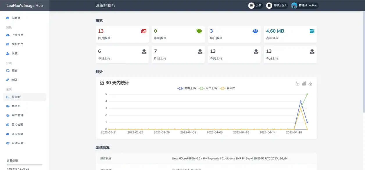This screenshot has height=170, width=365.
Task: Click the 操作系统 Linux version text
Action: tap(230, 158)
